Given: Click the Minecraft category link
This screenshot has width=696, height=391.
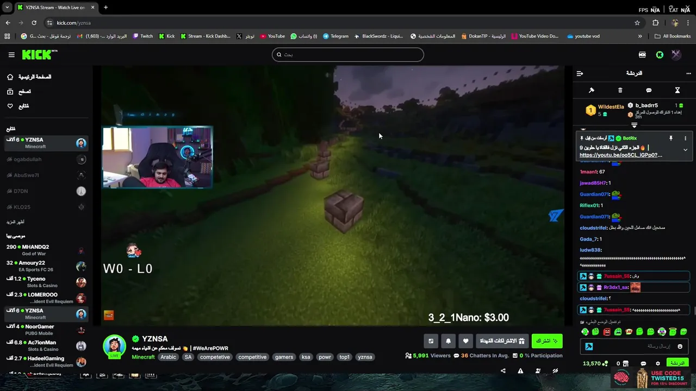Looking at the screenshot, I should click(x=143, y=357).
